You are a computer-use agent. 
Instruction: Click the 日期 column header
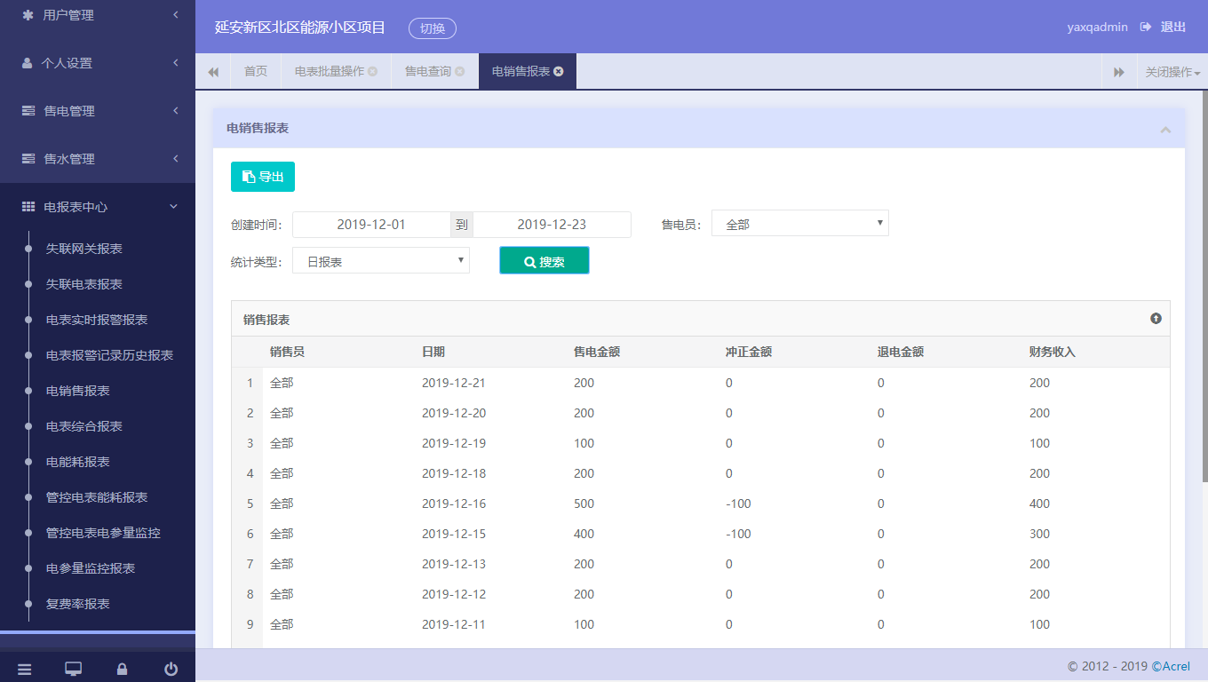[x=433, y=352]
